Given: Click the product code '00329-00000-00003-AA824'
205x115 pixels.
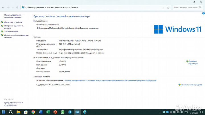Looking at the screenshot, I should pyautogui.click(x=59, y=85).
